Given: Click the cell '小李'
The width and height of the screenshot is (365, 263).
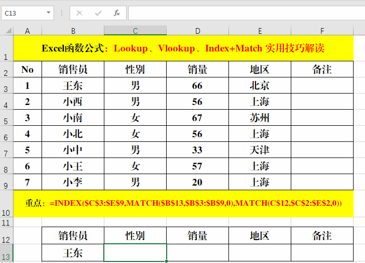Looking at the screenshot, I should tap(73, 182).
